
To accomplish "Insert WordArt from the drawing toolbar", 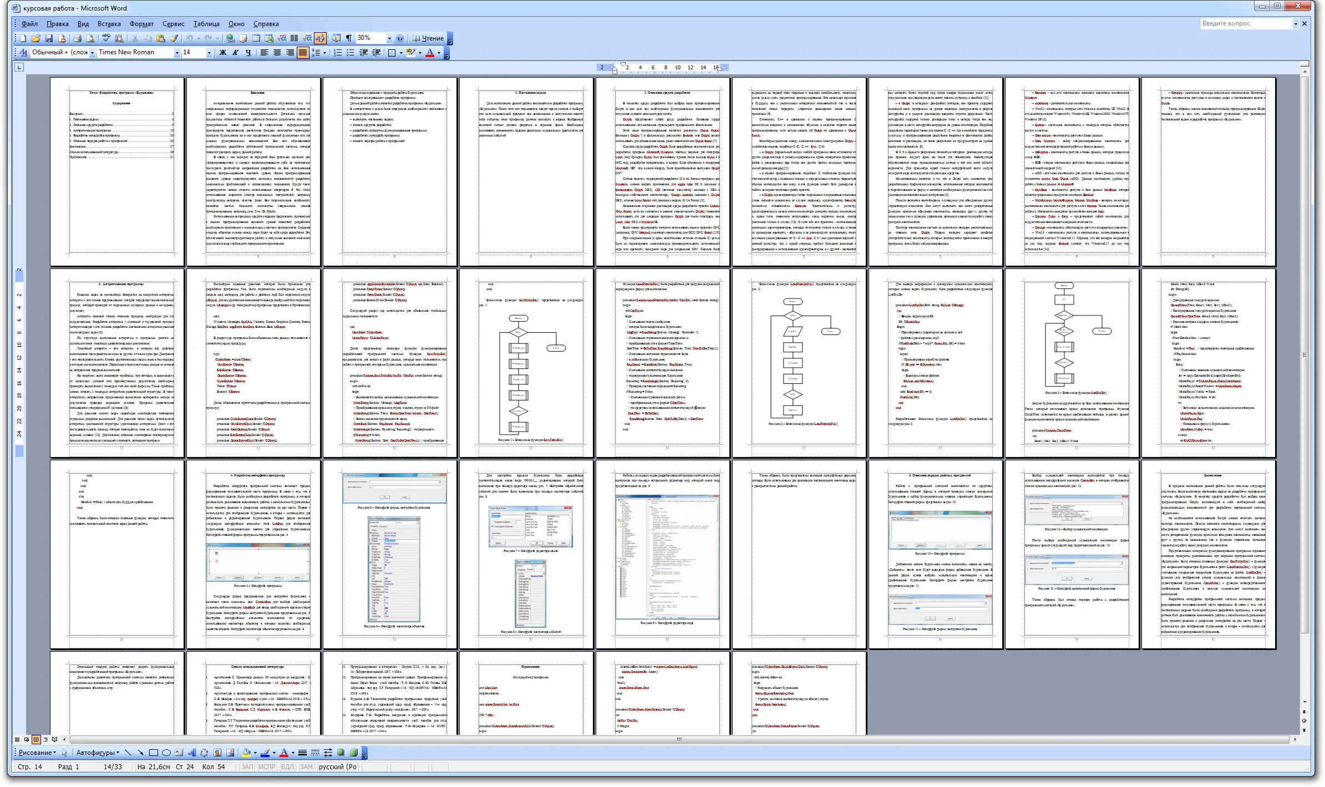I will click(192, 753).
